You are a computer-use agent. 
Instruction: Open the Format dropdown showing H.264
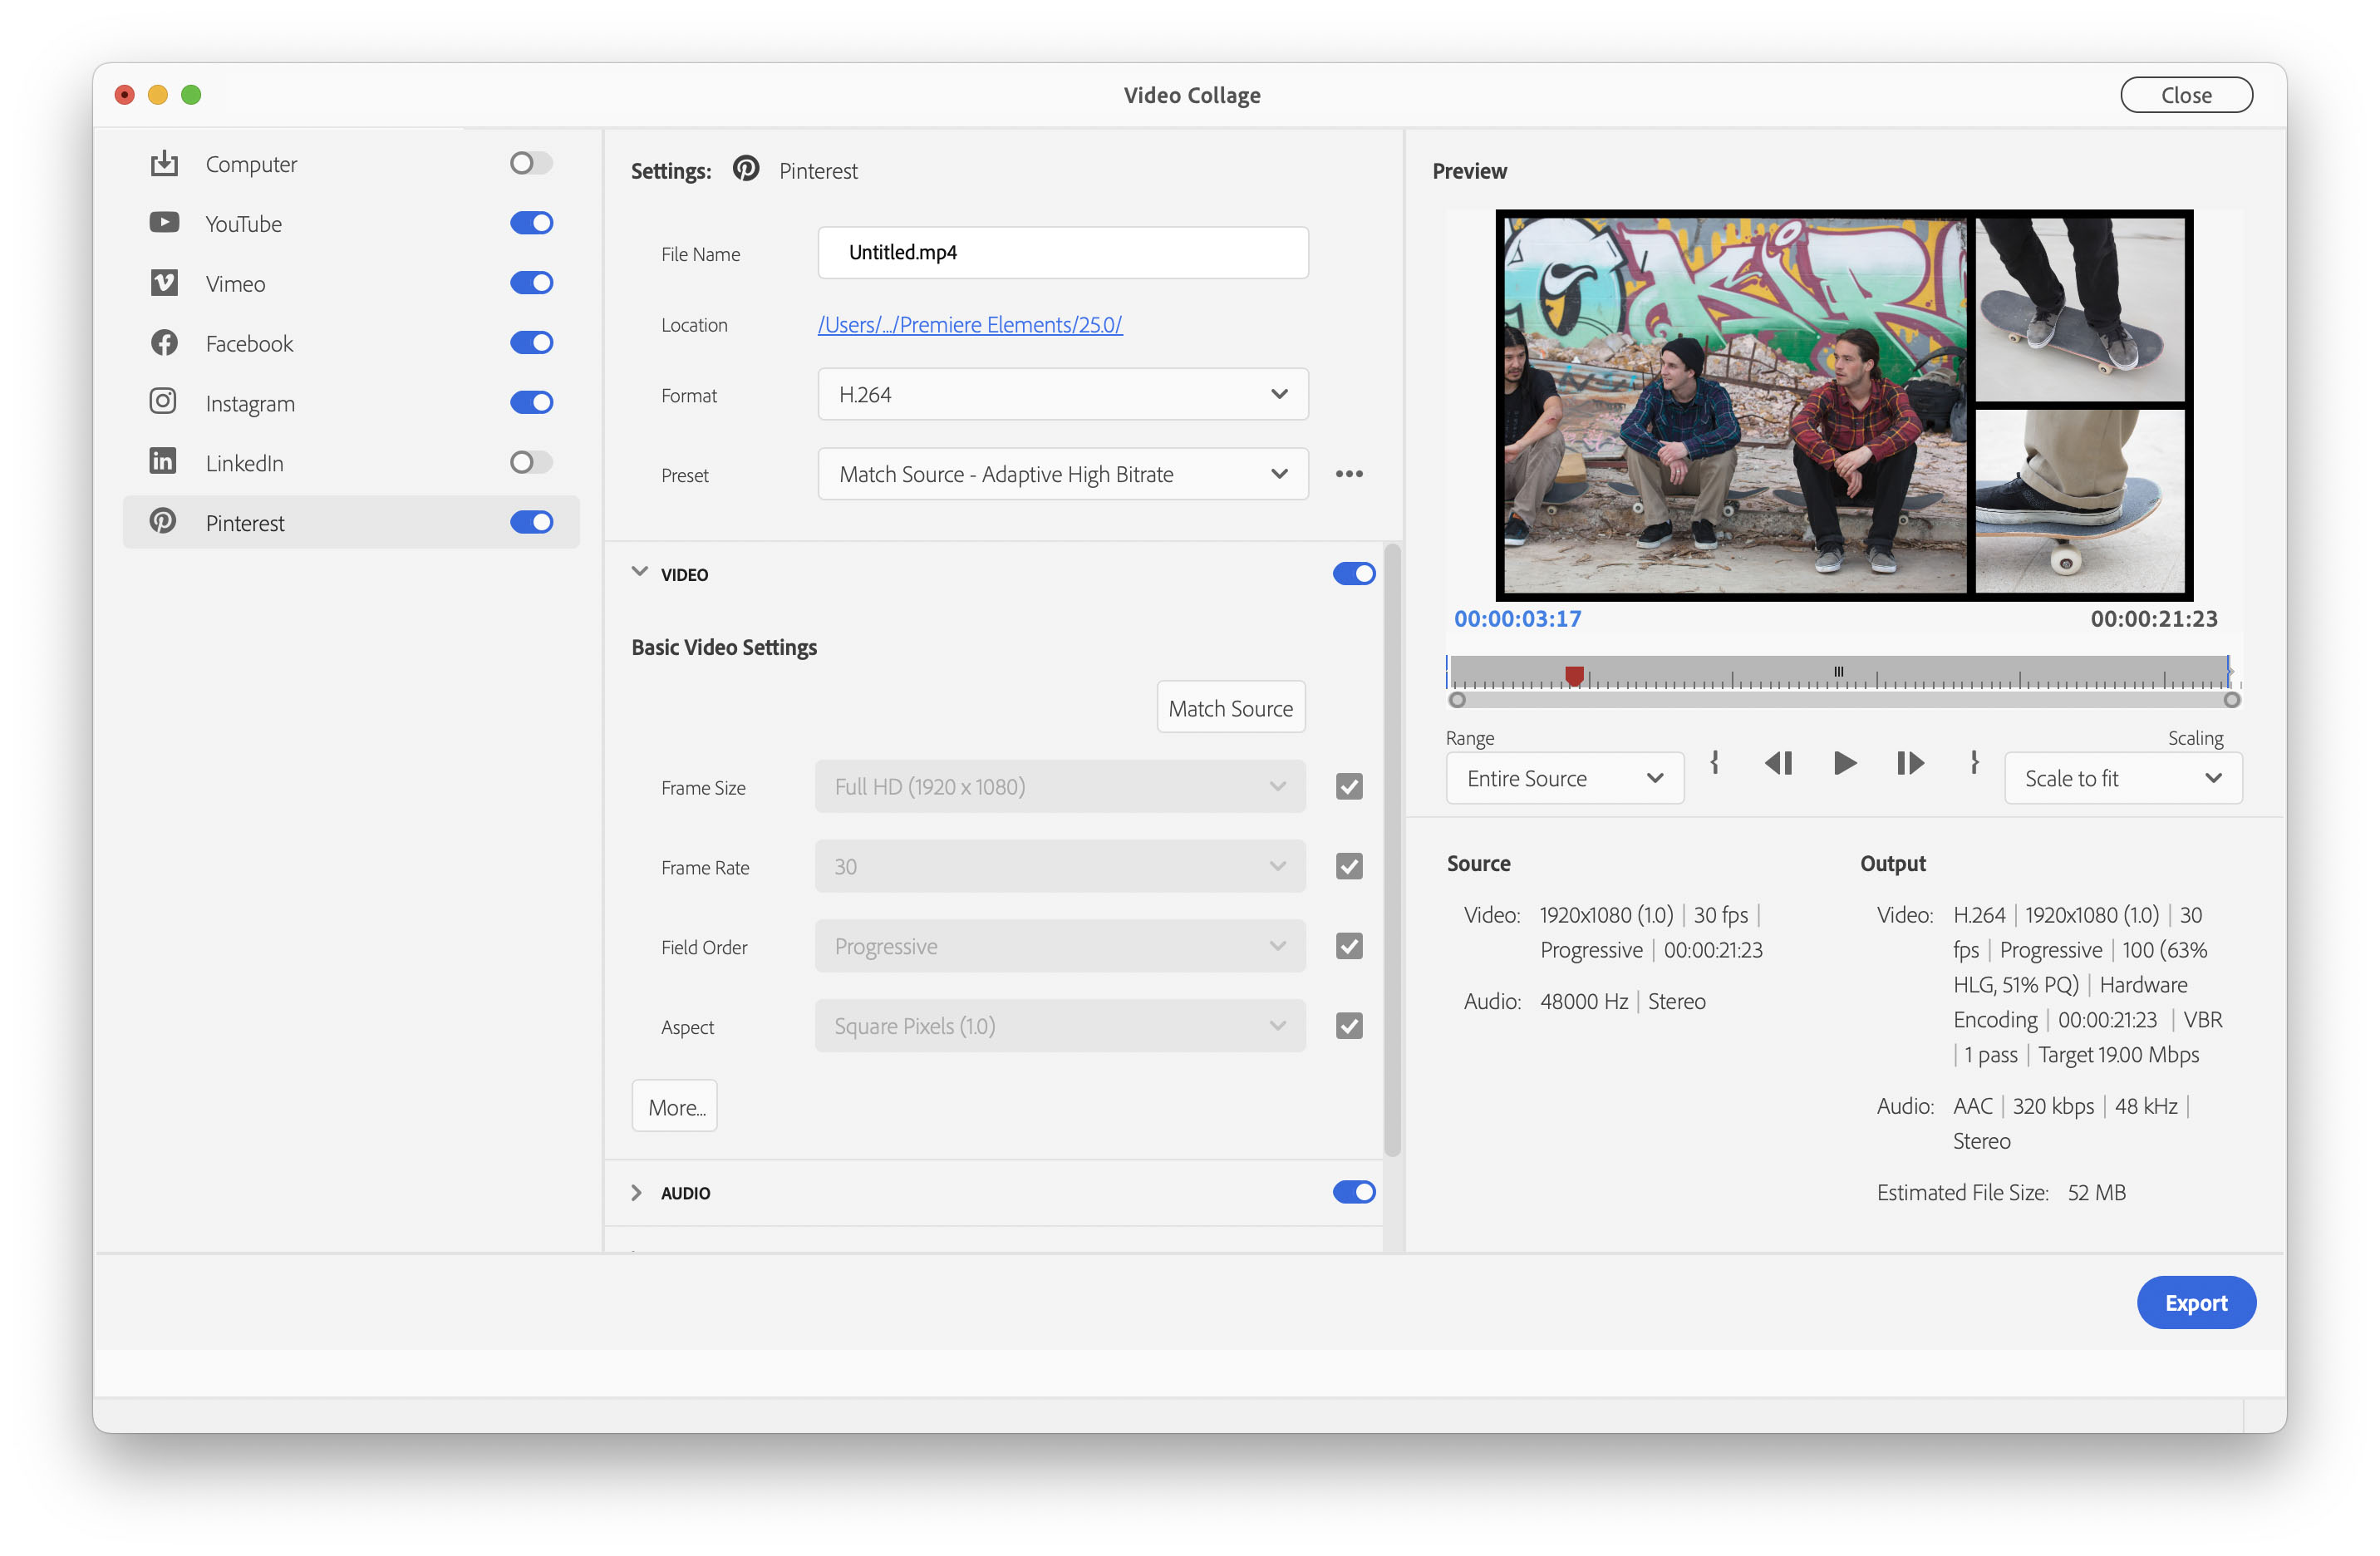click(x=1062, y=394)
